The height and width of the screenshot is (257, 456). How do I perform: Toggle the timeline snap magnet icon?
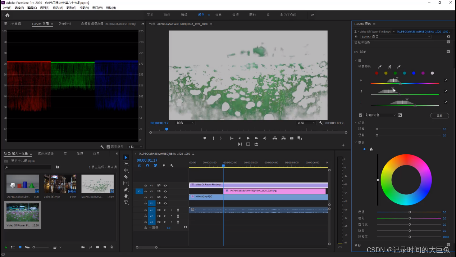click(147, 166)
